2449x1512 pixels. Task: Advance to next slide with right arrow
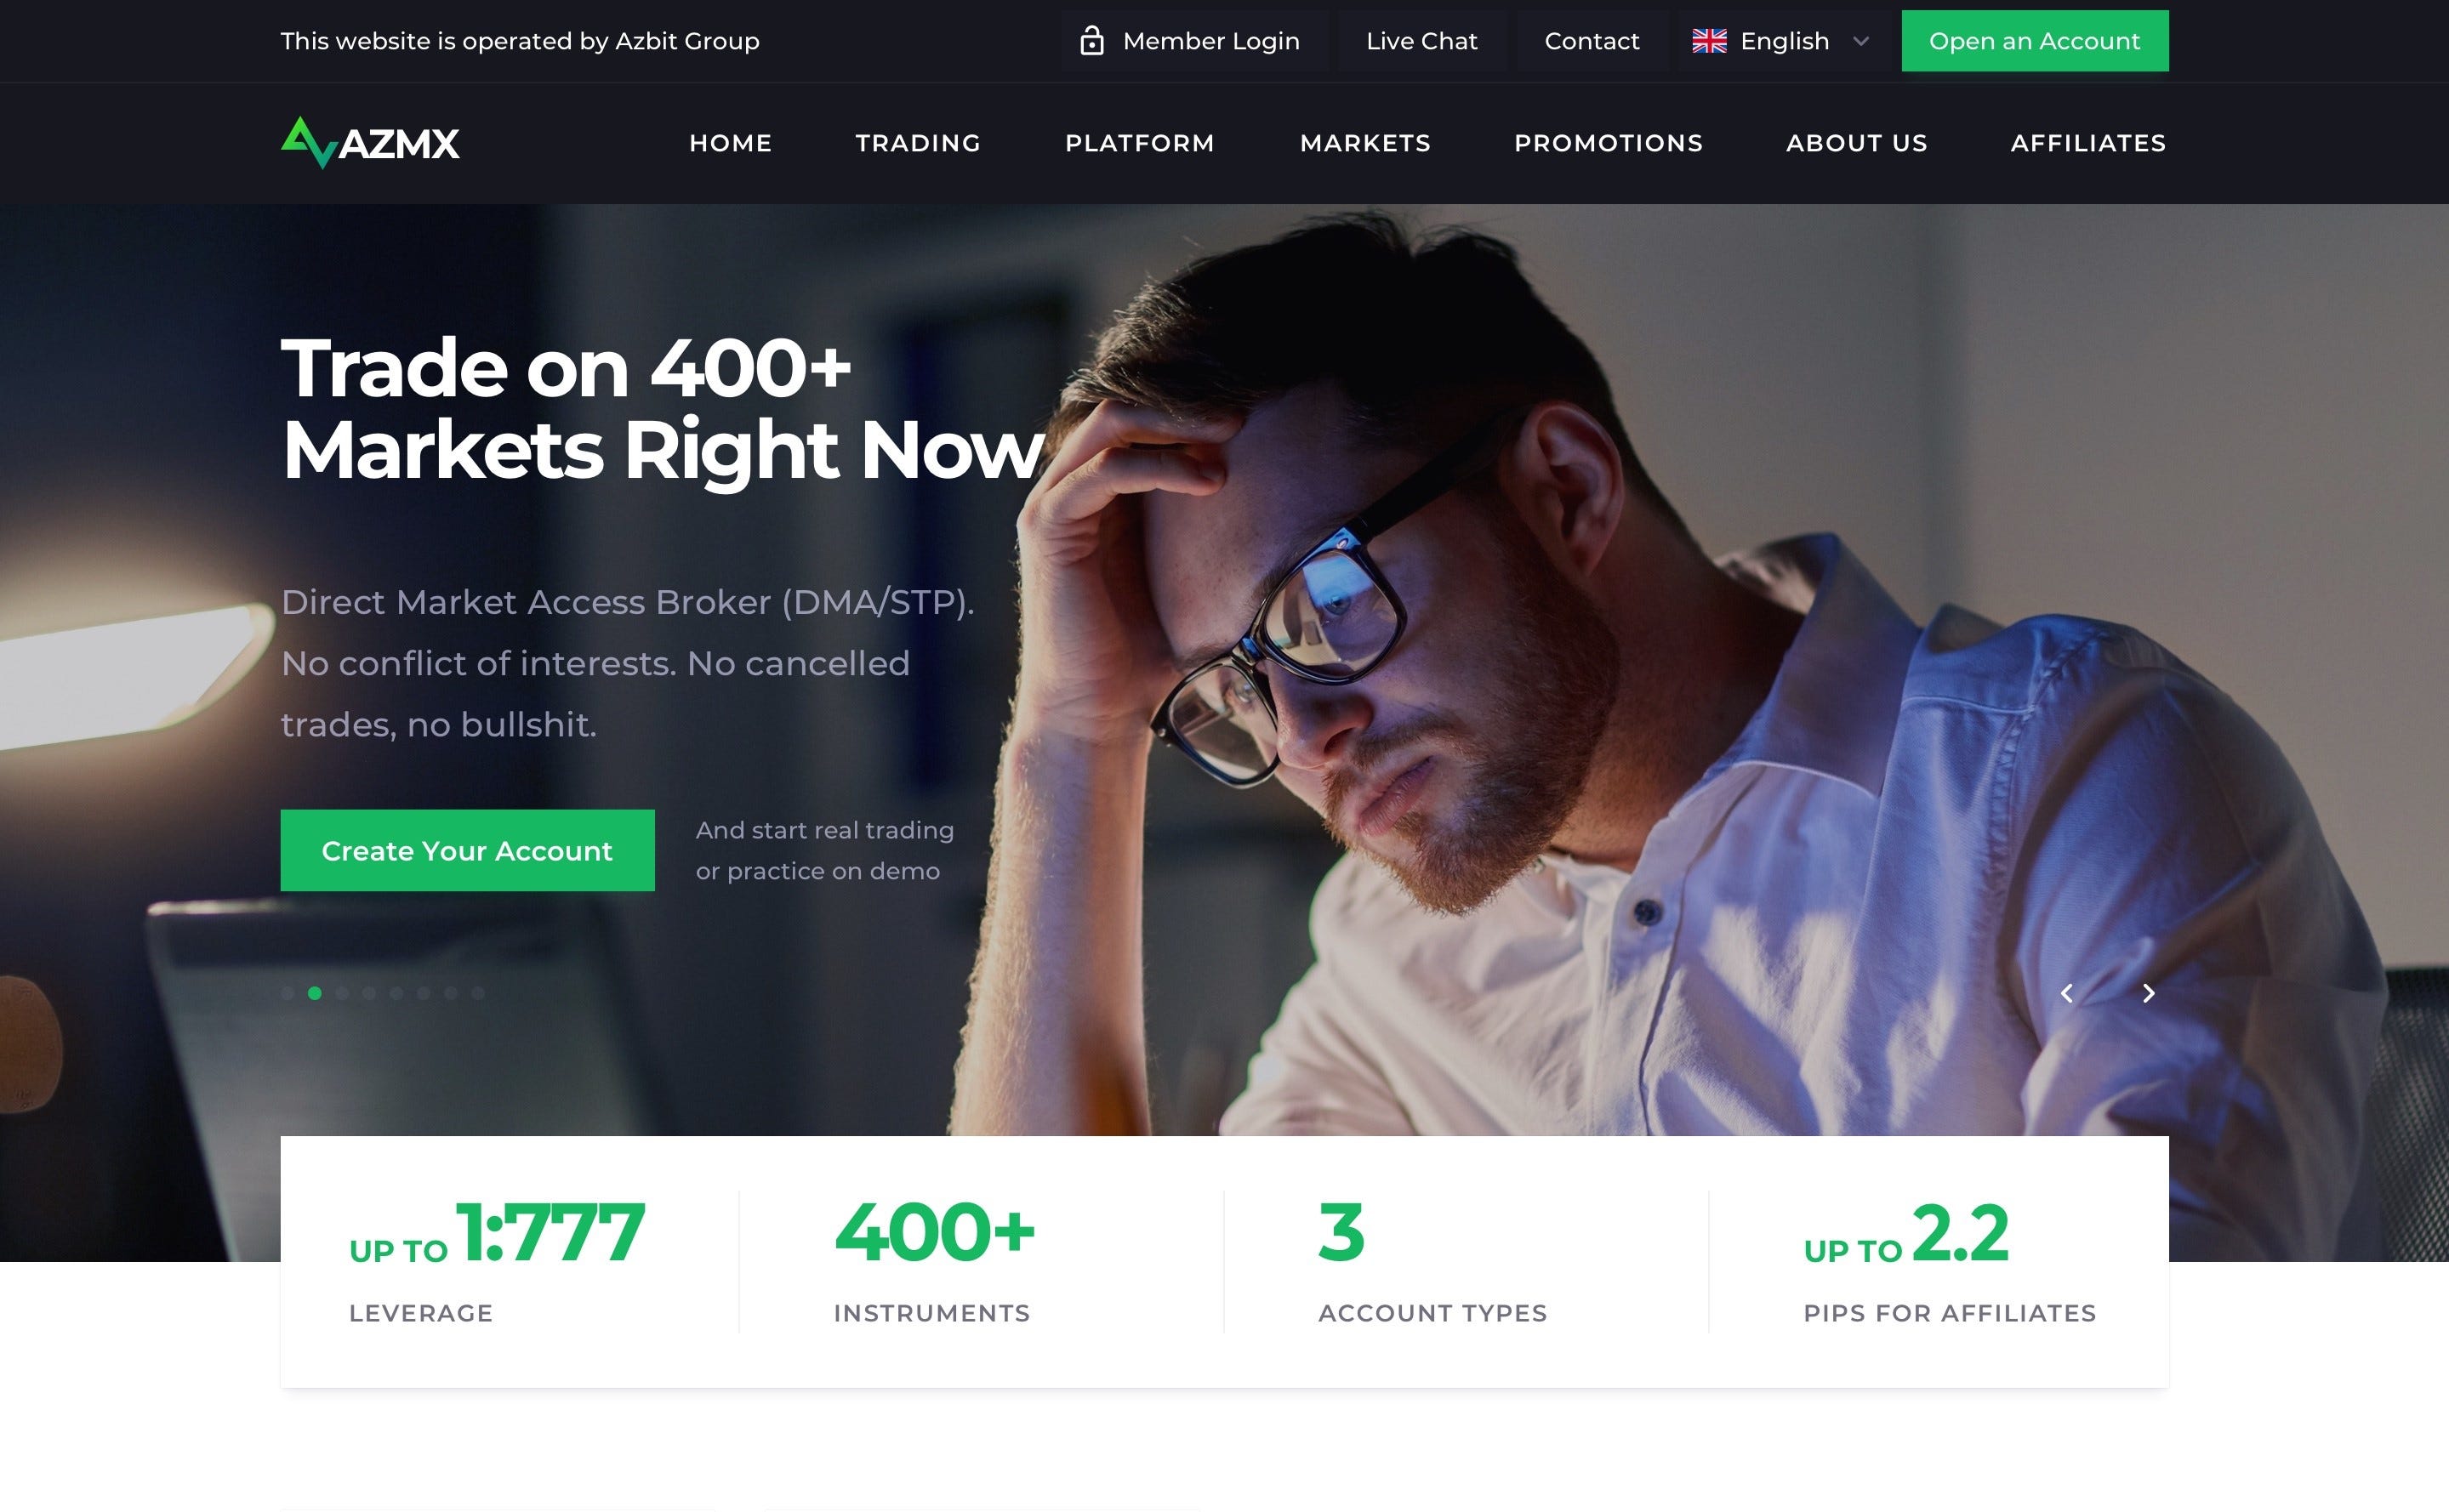pos(2148,993)
